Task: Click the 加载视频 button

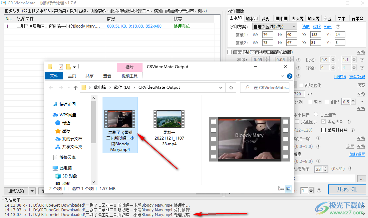Action: 16,191
